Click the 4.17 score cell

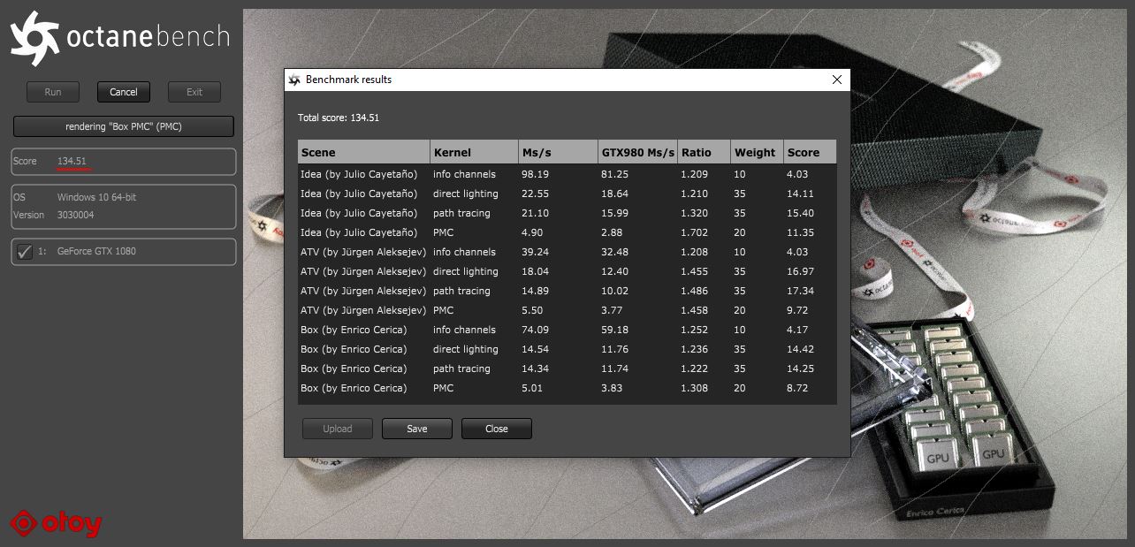point(797,330)
